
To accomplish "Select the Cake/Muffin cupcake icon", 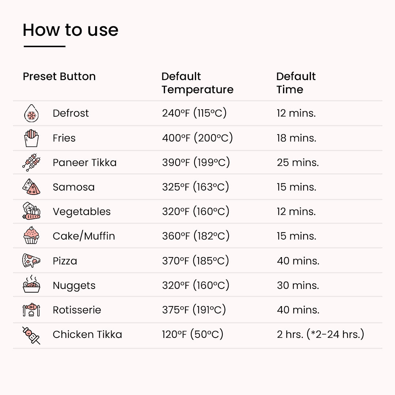I will point(31,236).
